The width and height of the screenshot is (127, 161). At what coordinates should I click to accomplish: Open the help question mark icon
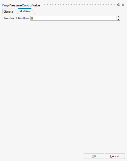click(119, 5)
